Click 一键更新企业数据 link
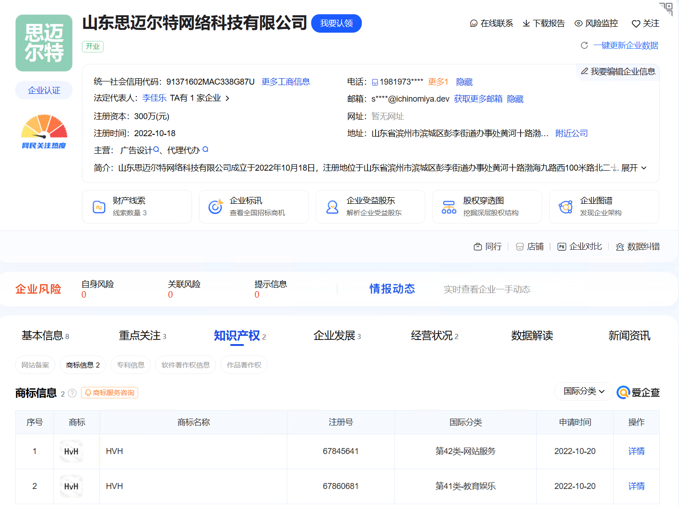Image resolution: width=679 pixels, height=506 pixels. click(626, 46)
